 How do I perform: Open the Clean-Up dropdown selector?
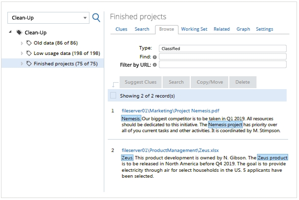[x=48, y=18]
